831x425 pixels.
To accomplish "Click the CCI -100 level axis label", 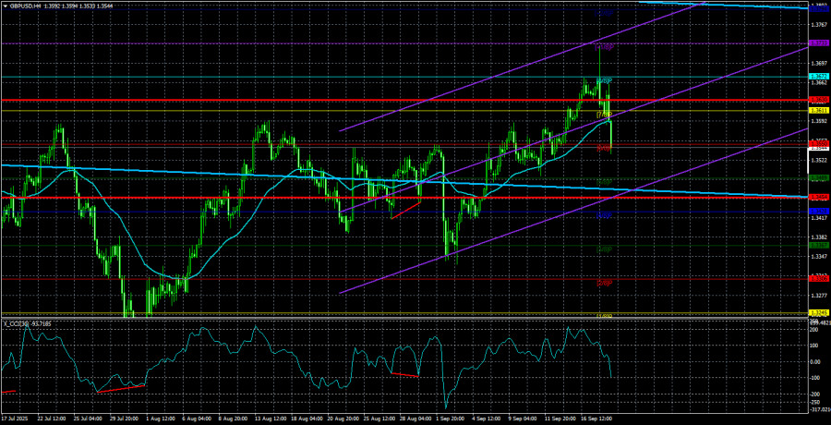I will point(815,377).
